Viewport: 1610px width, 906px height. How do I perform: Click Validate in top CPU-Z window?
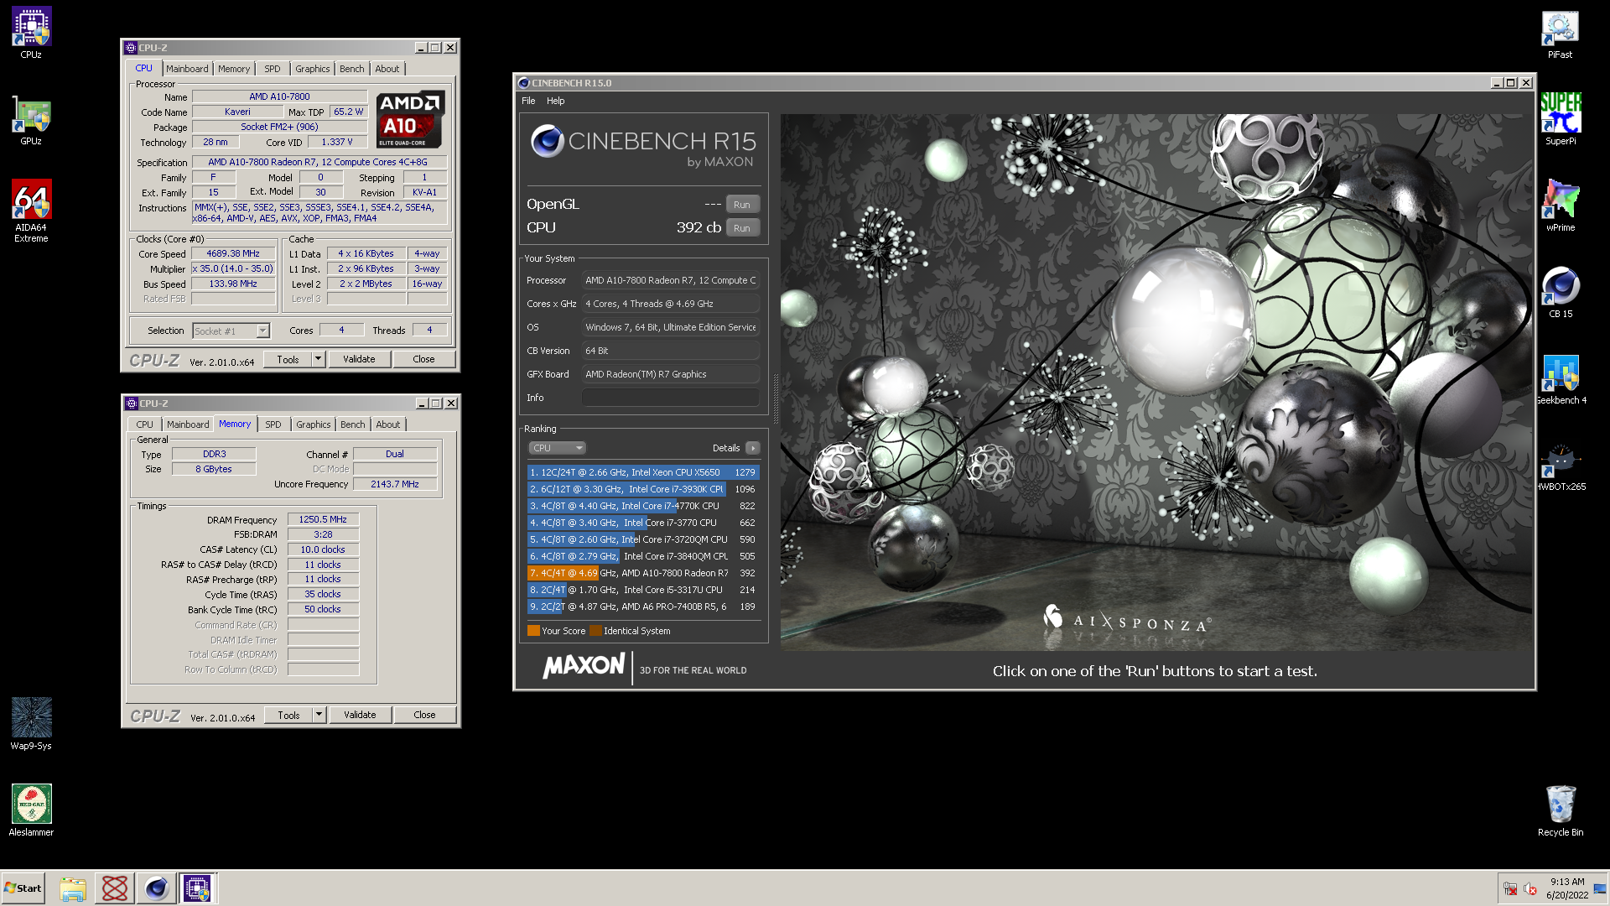click(359, 359)
